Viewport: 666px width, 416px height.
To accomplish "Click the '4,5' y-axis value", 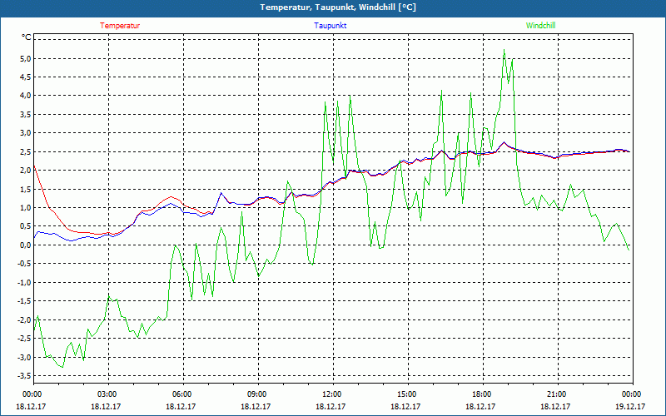I will (26, 77).
